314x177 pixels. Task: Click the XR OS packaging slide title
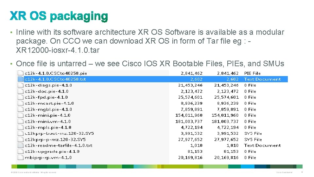click(59, 16)
